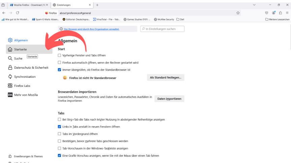Image resolution: width=291 pixels, height=163 pixels.
Task: Select Allgemein in the settings sidebar
Action: pyautogui.click(x=29, y=40)
